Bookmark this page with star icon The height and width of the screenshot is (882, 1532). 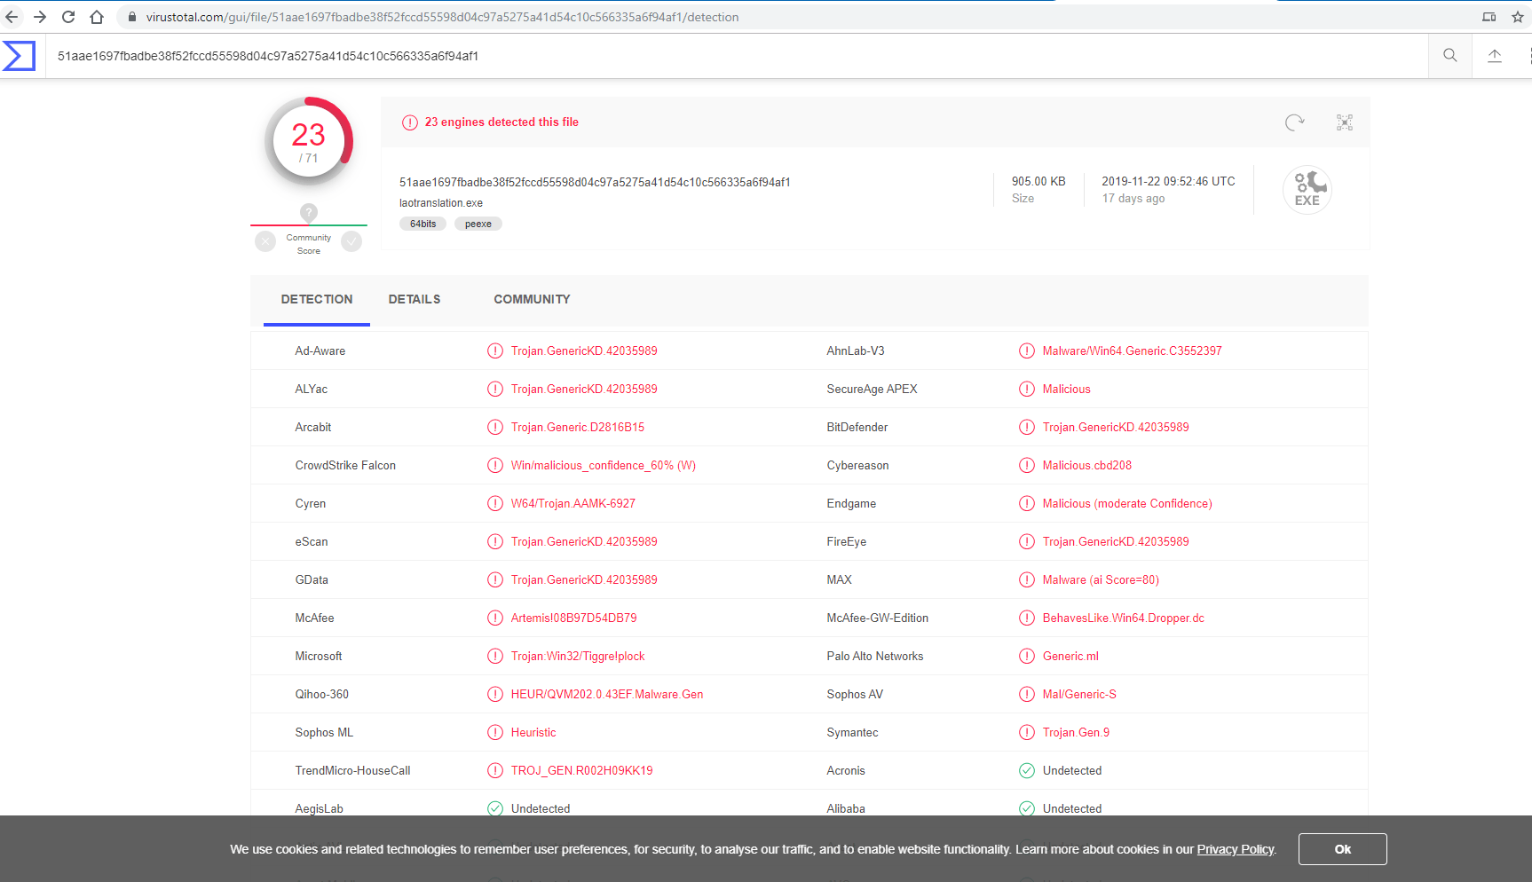[1518, 17]
